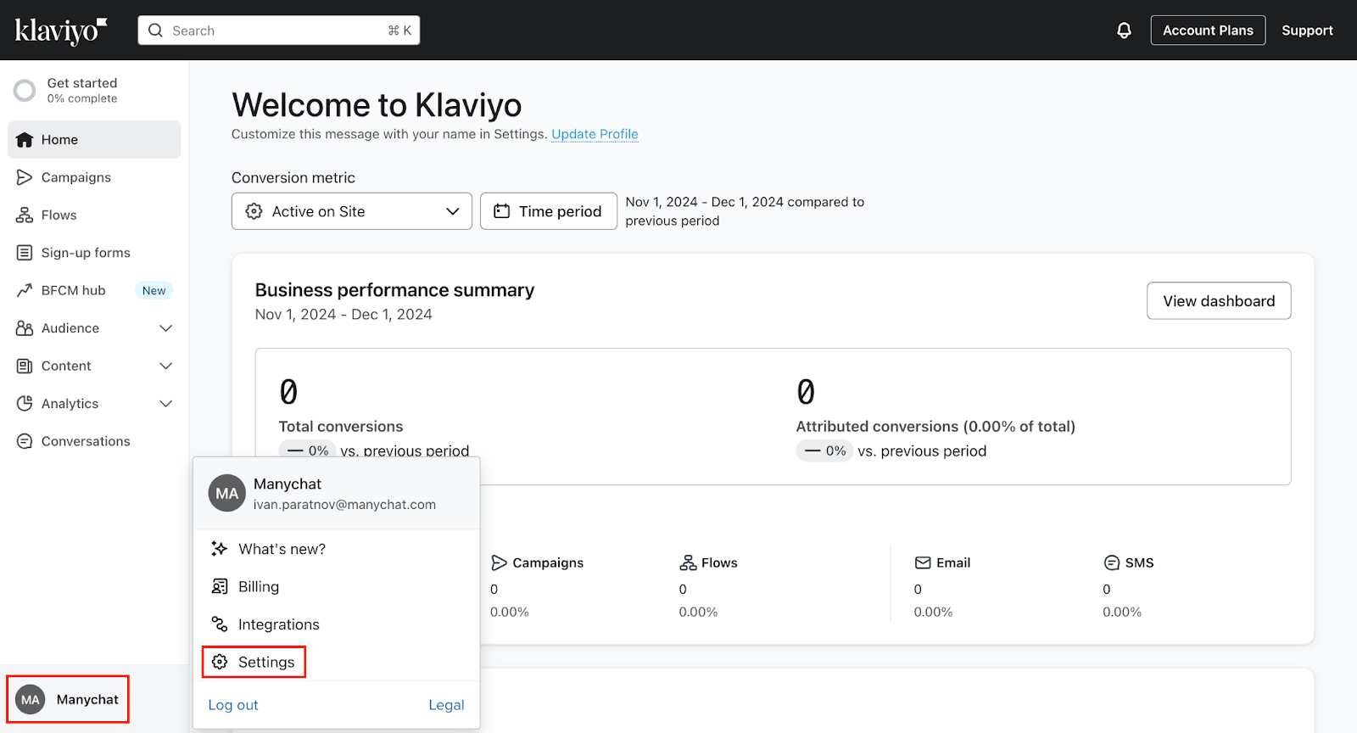
Task: Click the MA avatar in popup header
Action: tap(227, 494)
